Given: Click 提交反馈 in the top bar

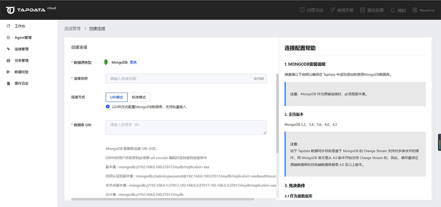Looking at the screenshot, I should click(376, 10).
